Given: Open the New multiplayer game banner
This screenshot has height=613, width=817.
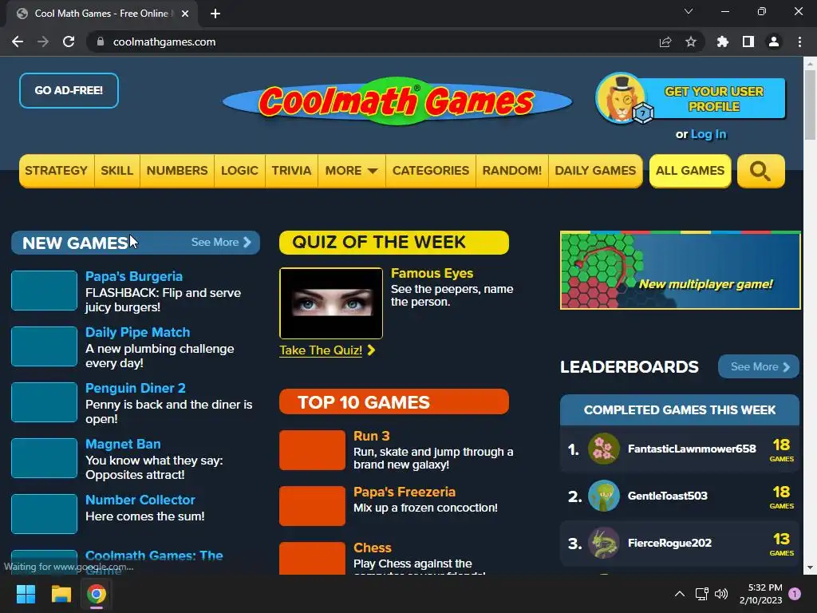Looking at the screenshot, I should click(680, 270).
